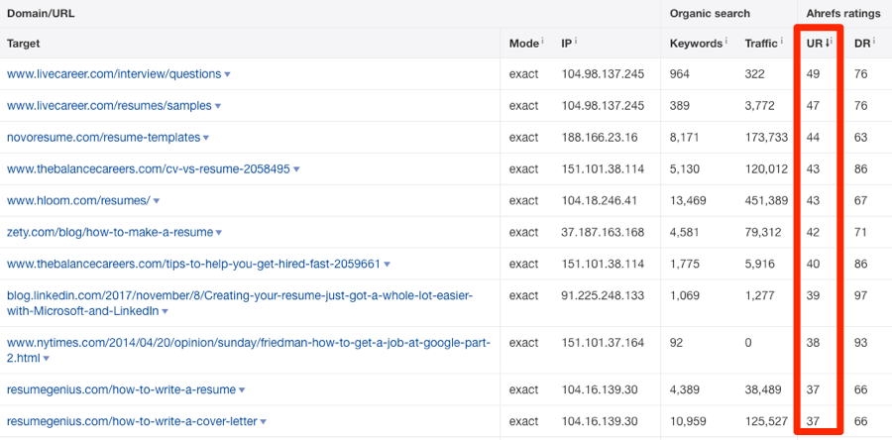Click the info icon beside Traffic header
Image resolution: width=892 pixels, height=440 pixels.
783,42
